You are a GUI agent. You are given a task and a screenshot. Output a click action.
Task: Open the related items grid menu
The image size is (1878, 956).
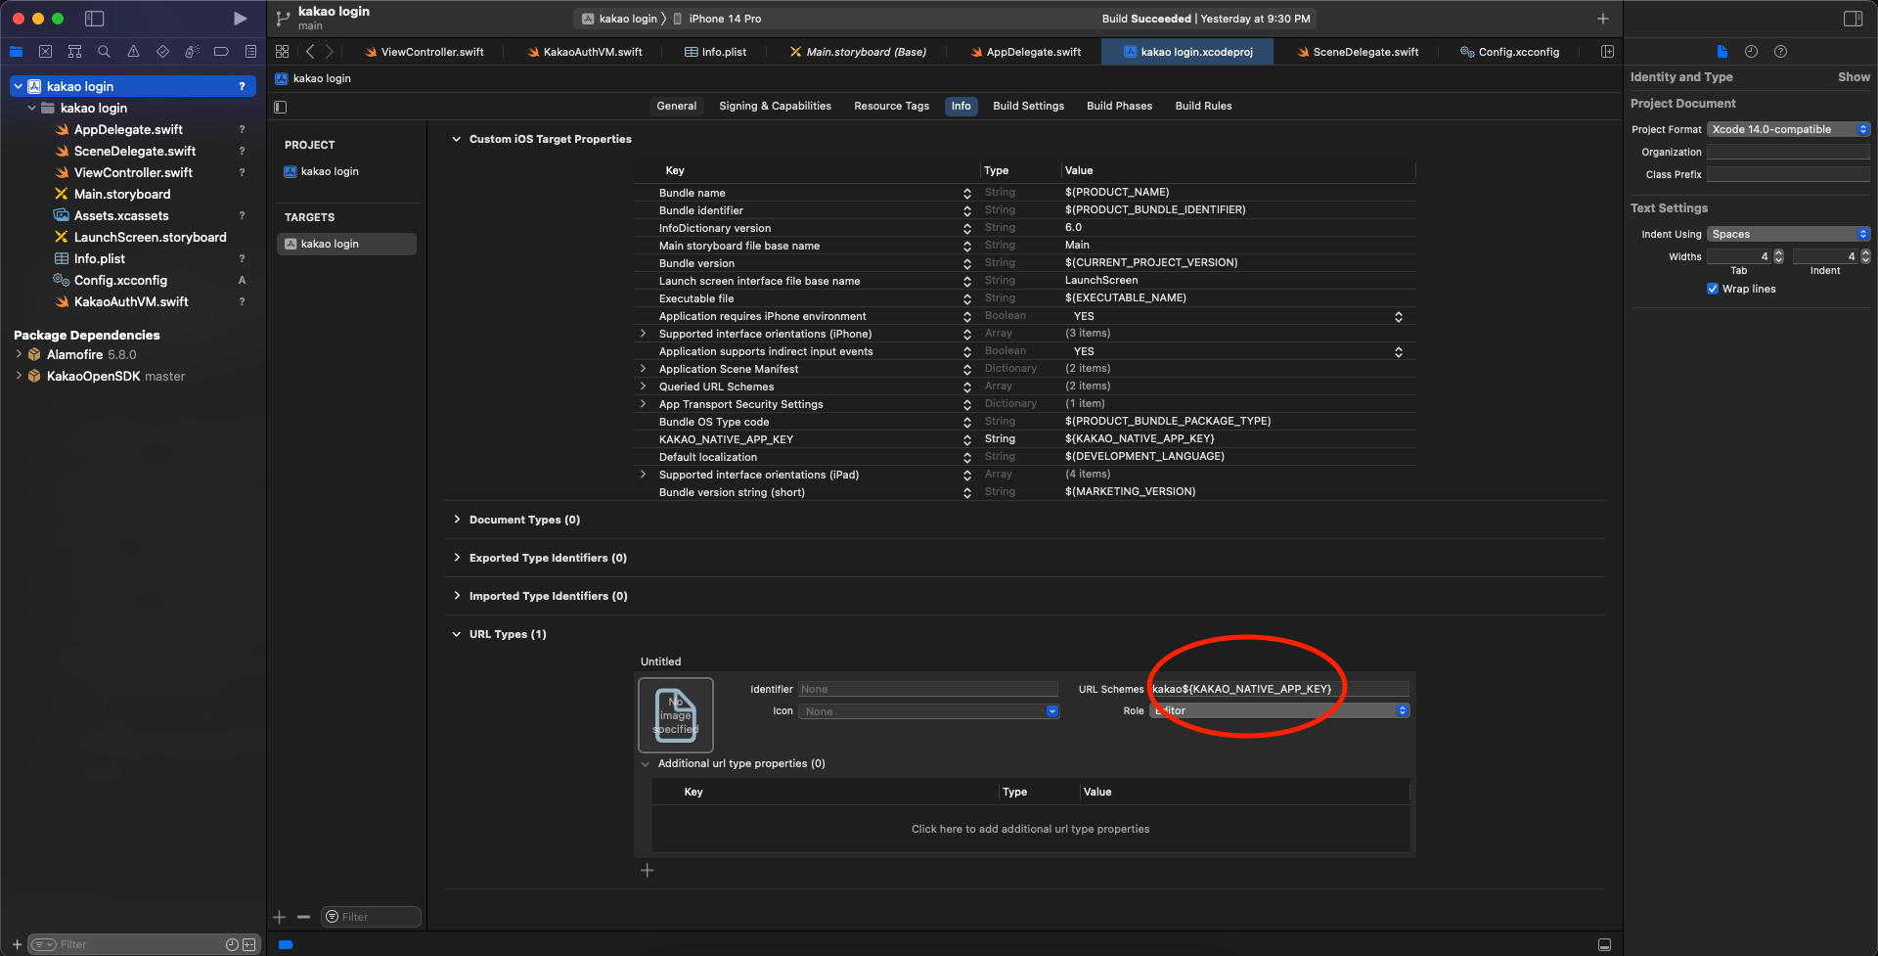pos(282,52)
